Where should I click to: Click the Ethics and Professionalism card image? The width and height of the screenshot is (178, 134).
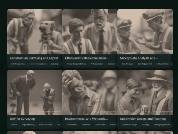click(90, 31)
